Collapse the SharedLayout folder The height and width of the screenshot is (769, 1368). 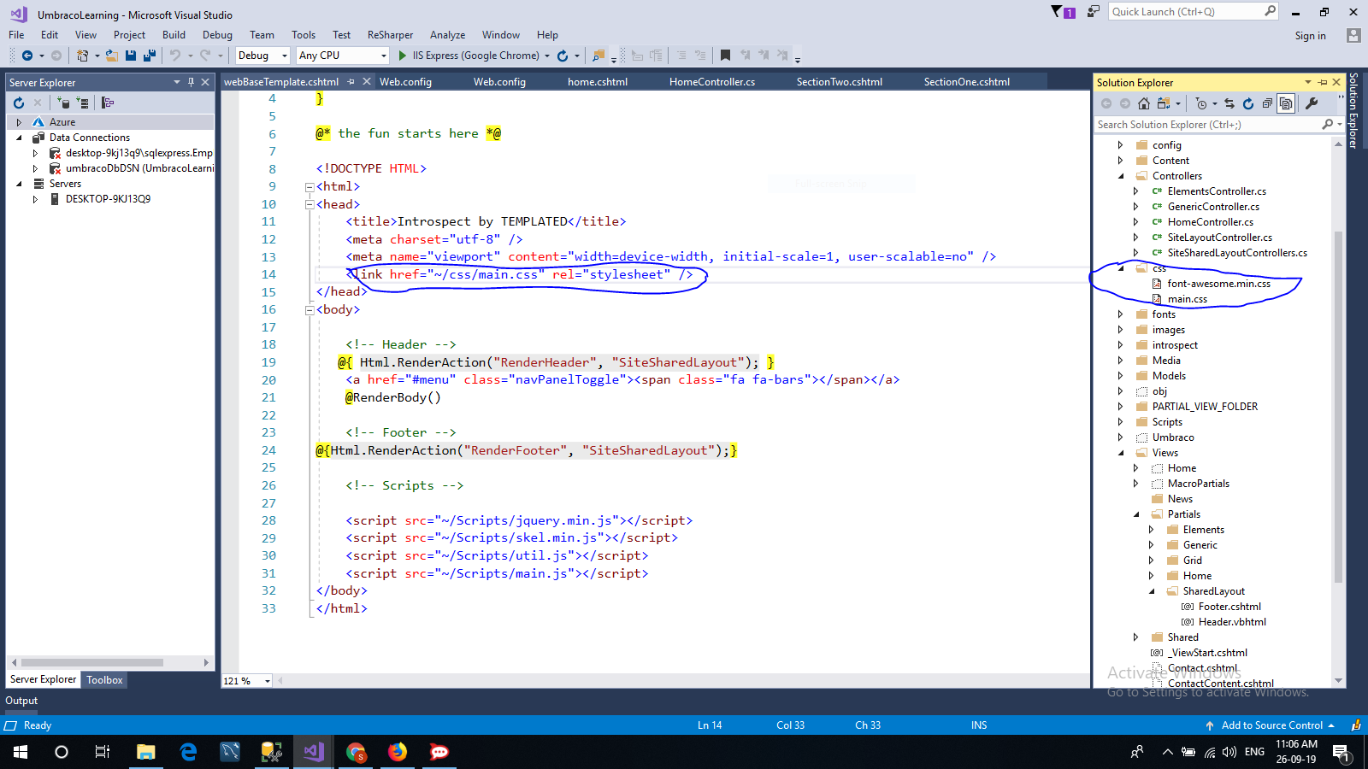(1152, 591)
